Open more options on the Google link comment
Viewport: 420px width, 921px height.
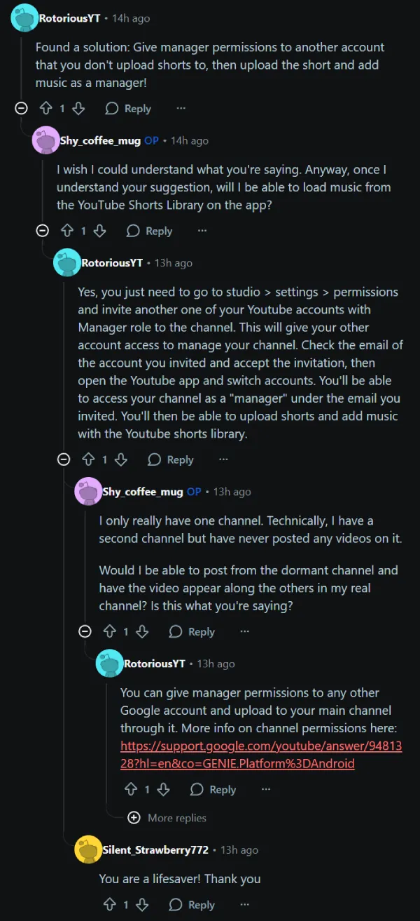(266, 790)
